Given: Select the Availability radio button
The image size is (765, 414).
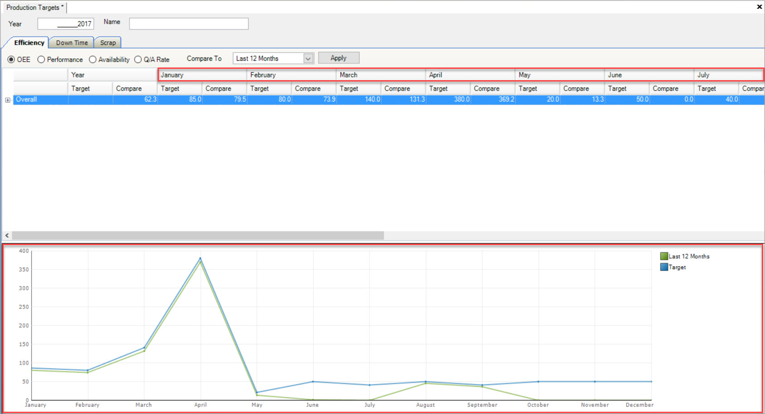Looking at the screenshot, I should tap(93, 59).
